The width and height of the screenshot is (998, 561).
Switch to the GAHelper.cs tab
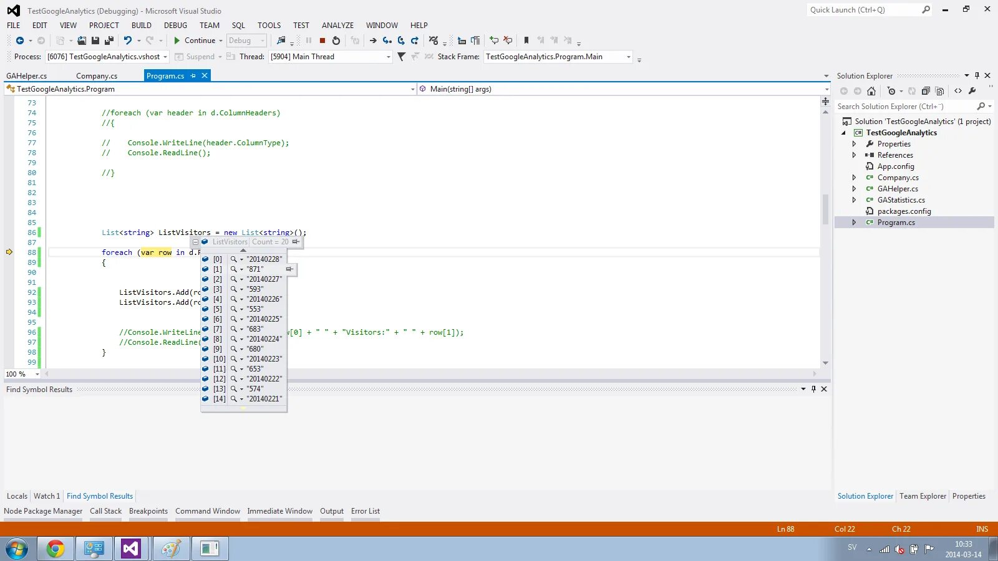click(27, 76)
